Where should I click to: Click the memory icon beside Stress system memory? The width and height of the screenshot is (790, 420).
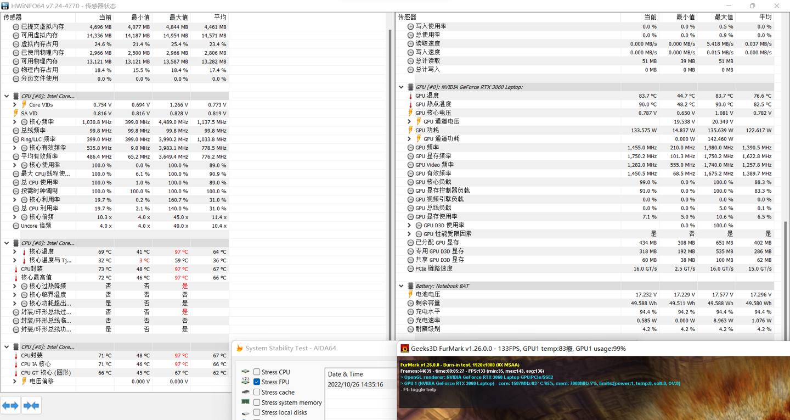click(x=245, y=402)
